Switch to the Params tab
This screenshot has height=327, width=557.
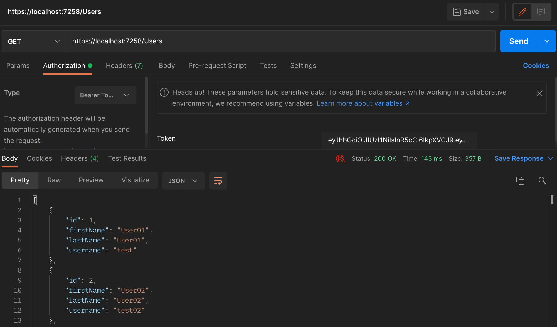18,66
